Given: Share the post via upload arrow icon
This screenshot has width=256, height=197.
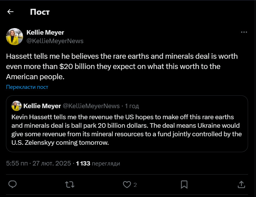Looking at the screenshot, I should tap(241, 185).
